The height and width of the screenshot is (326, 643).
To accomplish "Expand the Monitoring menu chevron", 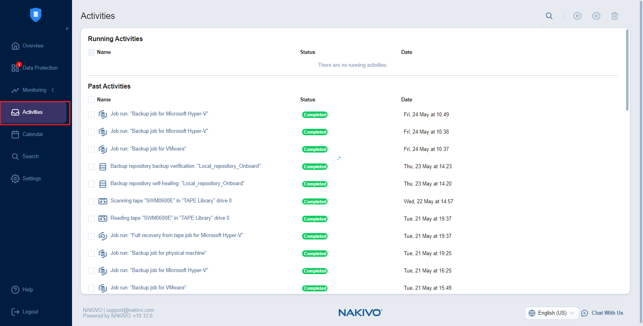I will (53, 90).
